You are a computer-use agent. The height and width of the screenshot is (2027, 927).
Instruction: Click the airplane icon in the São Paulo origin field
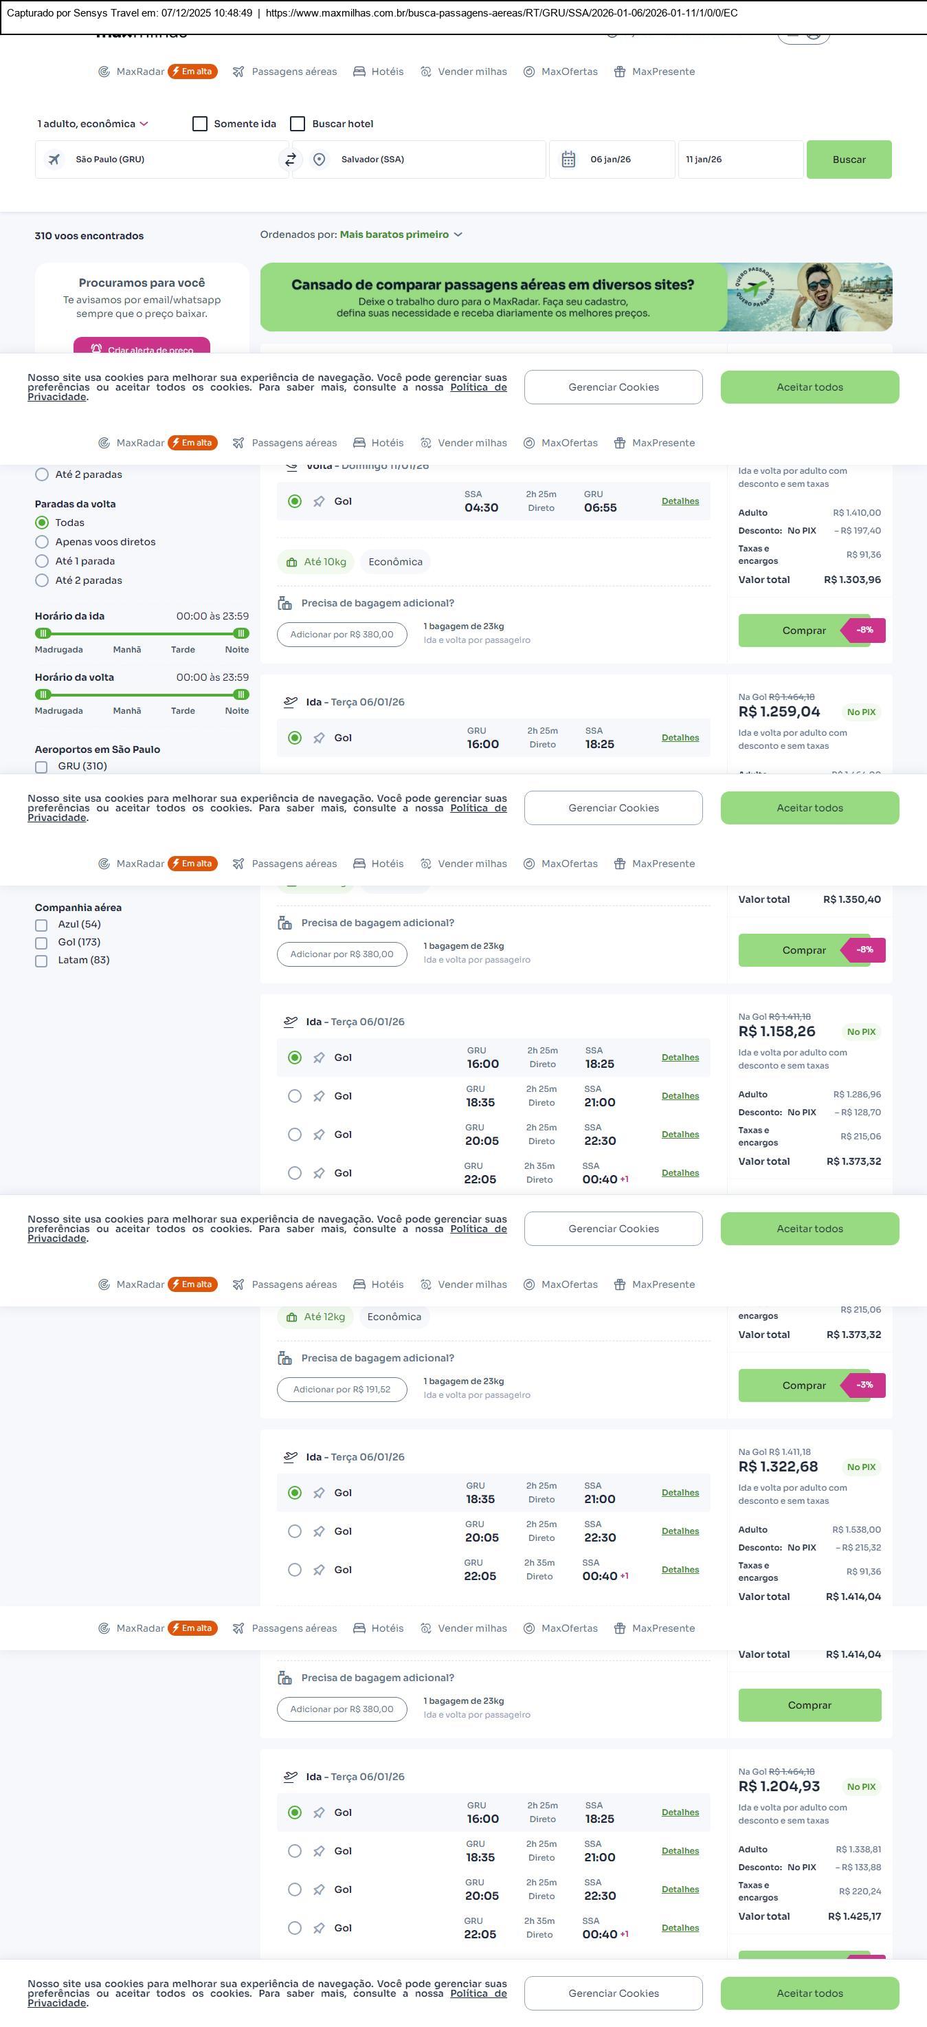coord(54,160)
